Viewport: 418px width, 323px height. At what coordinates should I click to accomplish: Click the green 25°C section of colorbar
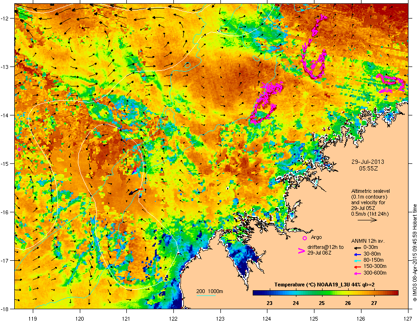pyautogui.click(x=322, y=293)
